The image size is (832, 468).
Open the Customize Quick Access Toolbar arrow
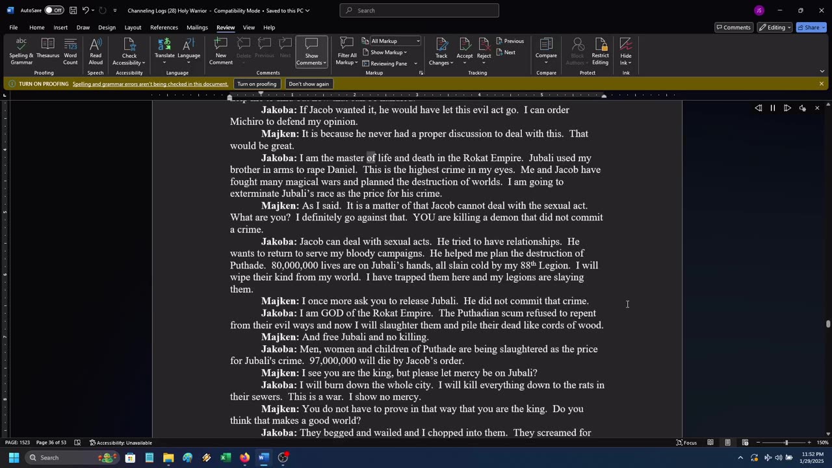tap(115, 10)
